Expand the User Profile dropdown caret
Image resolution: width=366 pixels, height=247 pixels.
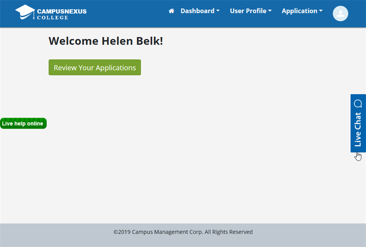pos(270,11)
